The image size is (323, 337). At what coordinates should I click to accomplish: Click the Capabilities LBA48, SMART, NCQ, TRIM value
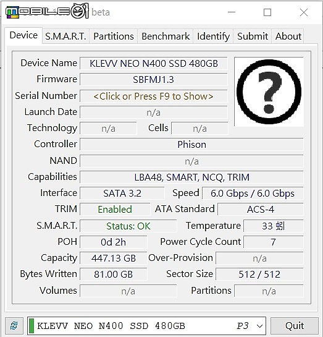coord(191,177)
